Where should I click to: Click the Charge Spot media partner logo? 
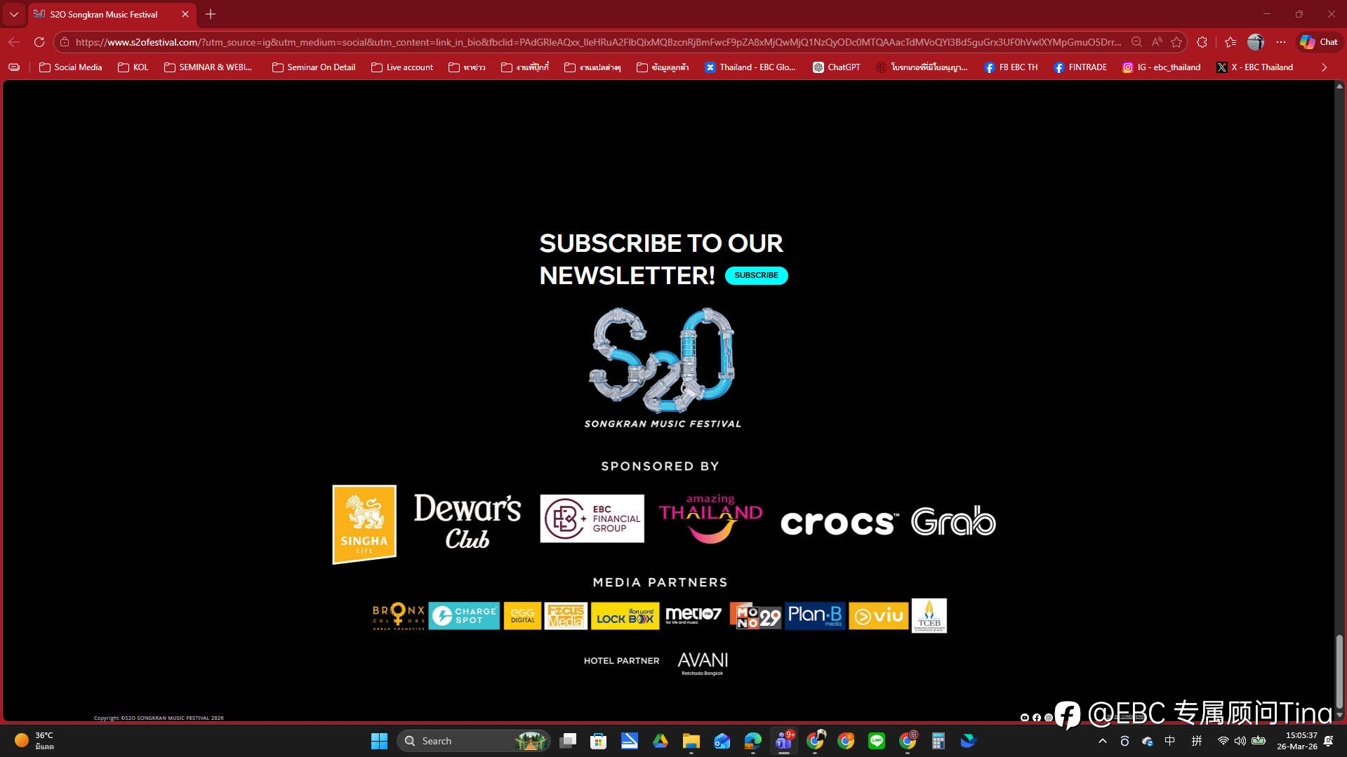(464, 616)
